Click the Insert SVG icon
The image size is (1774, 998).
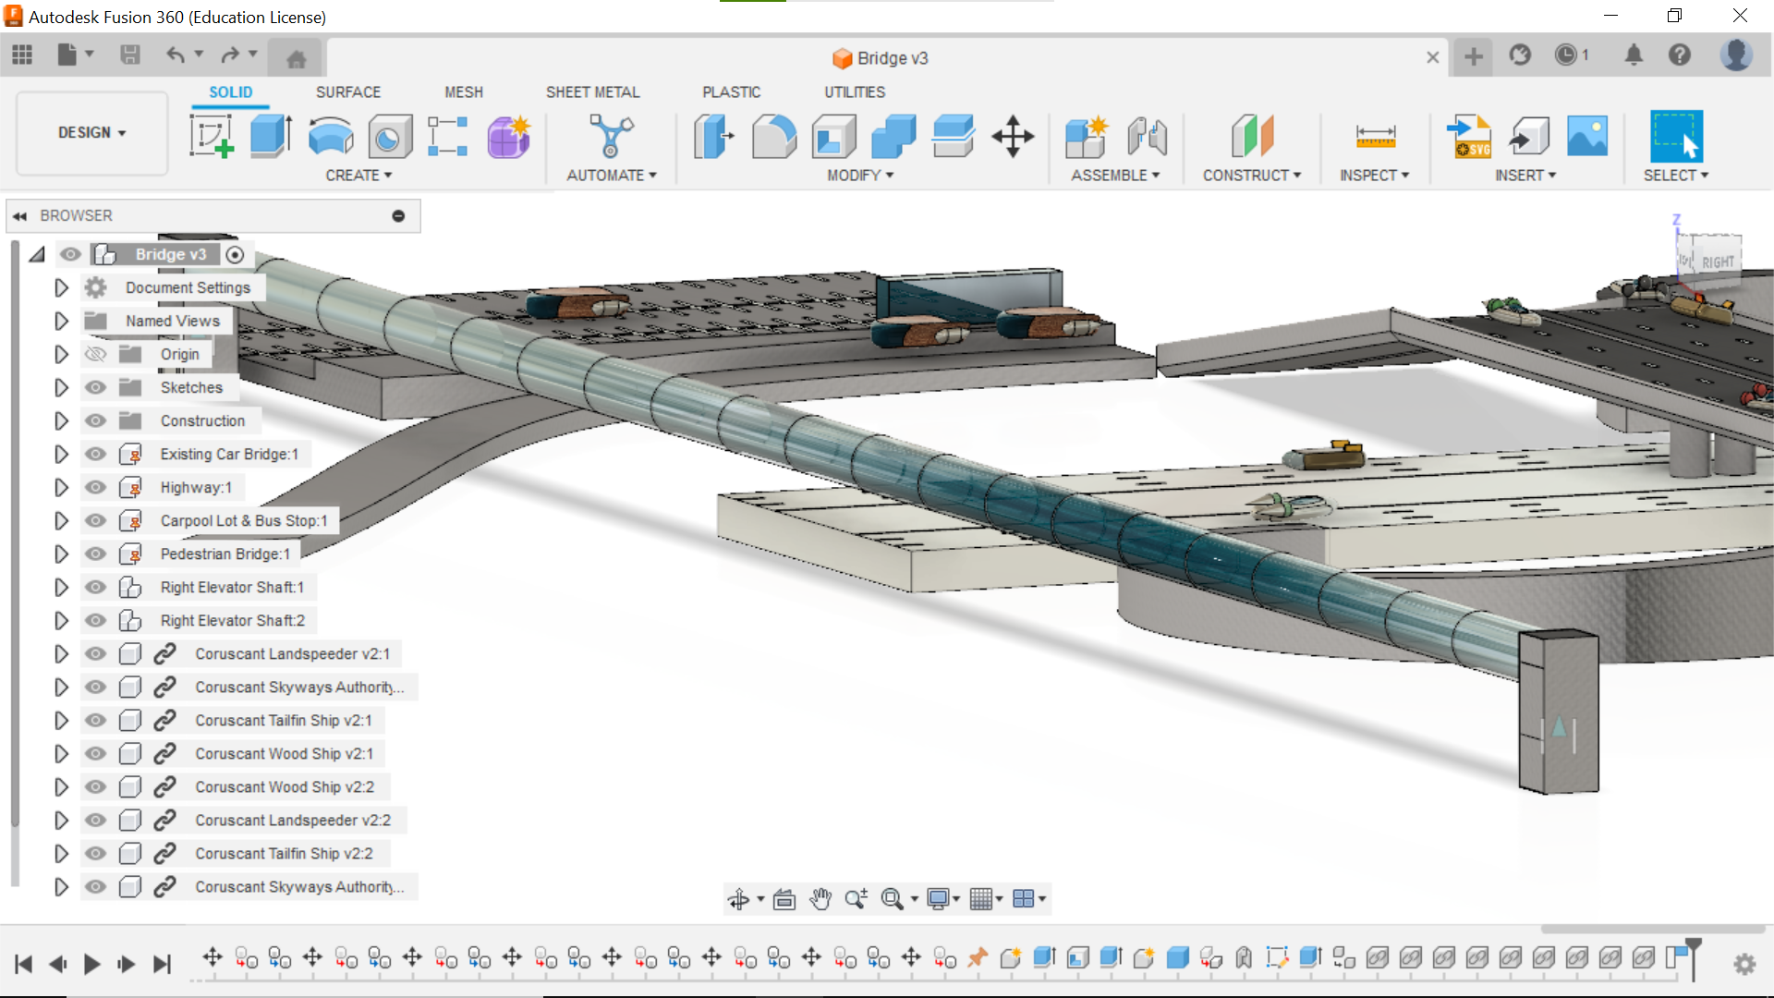click(1468, 137)
